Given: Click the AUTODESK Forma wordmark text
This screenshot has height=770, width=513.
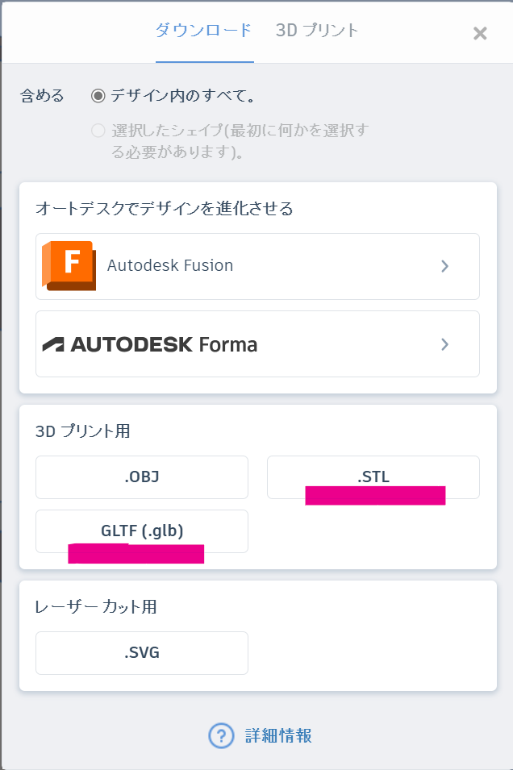Looking at the screenshot, I should 164,345.
